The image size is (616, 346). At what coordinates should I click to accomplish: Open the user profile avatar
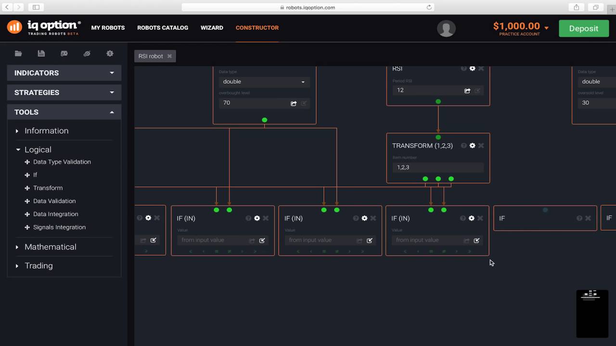tap(446, 28)
